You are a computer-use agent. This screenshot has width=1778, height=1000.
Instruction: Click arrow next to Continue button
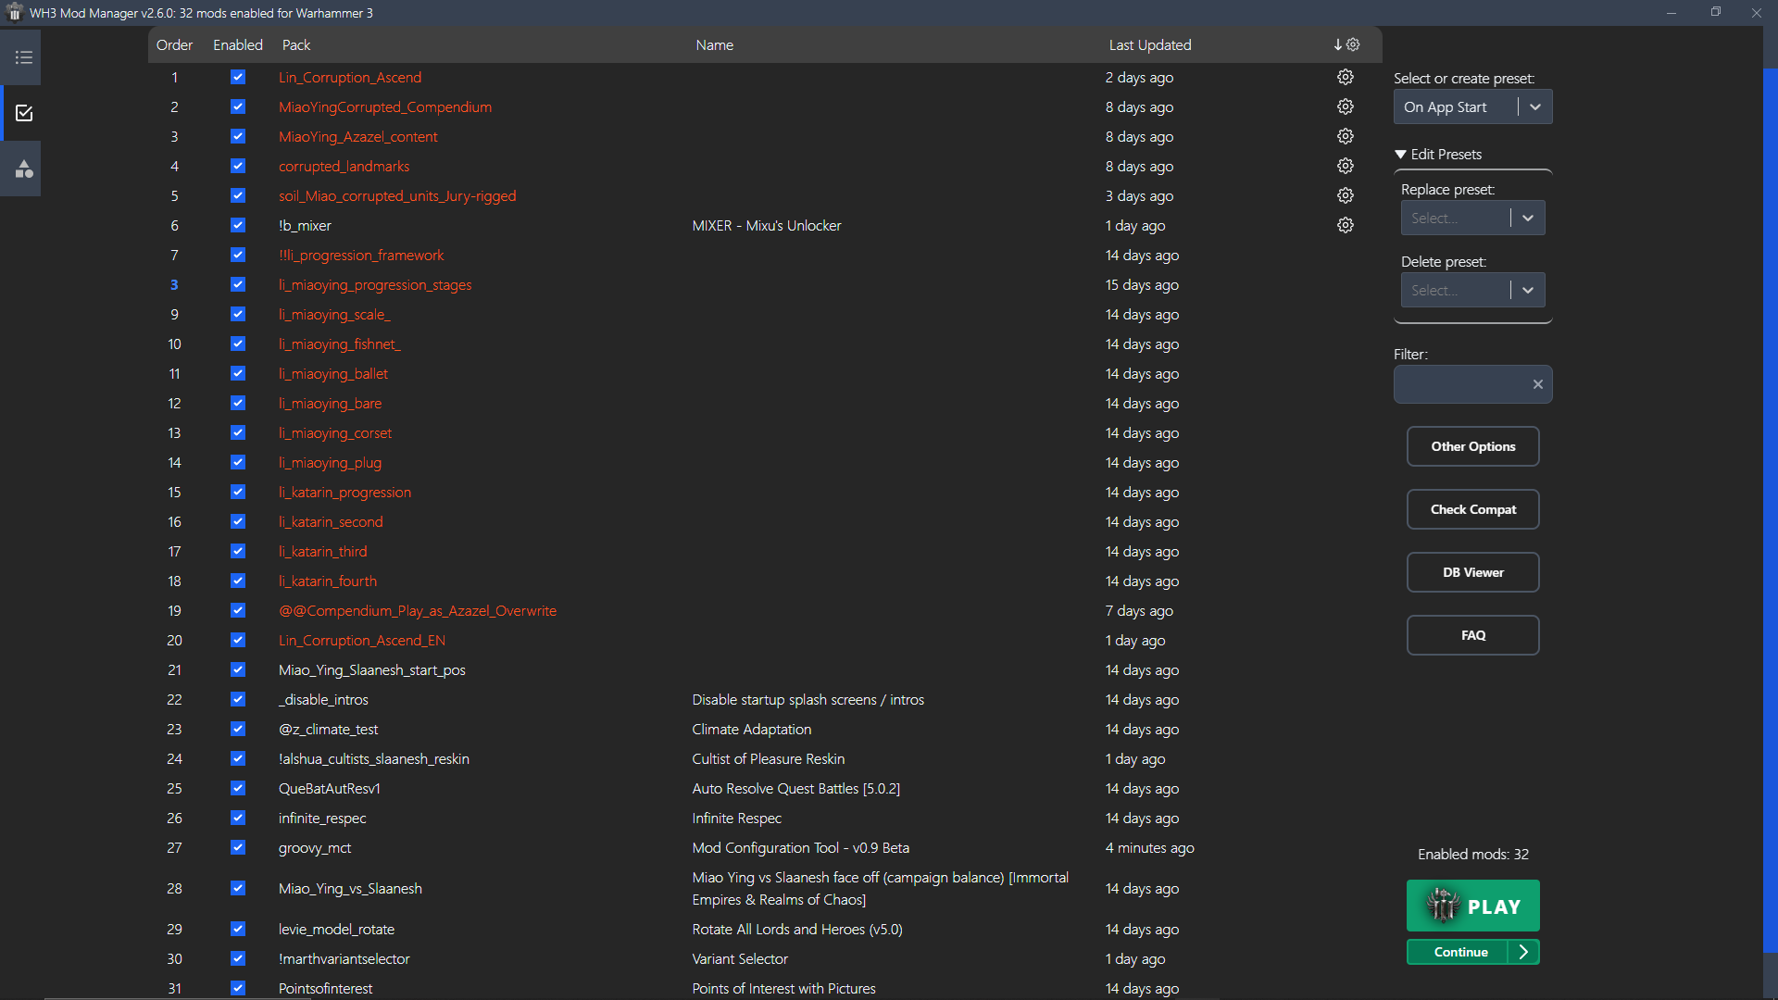pyautogui.click(x=1523, y=952)
